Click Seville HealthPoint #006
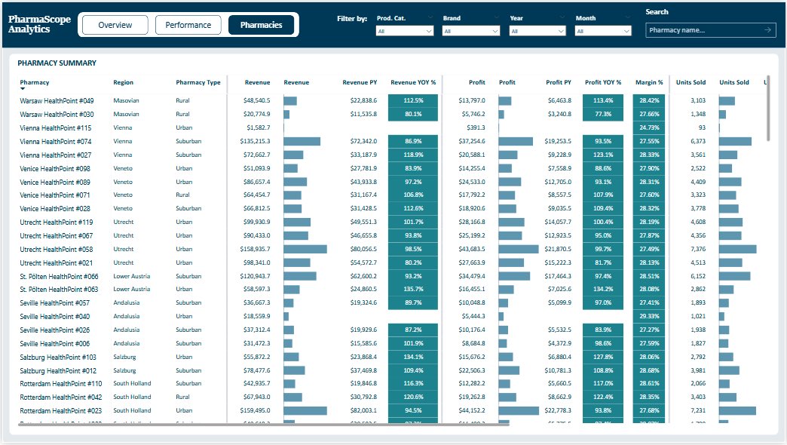Screen dimensions: 787x445 (55, 343)
